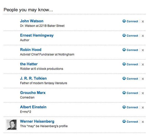Click the plus icon for Ernest Hemingway

click(x=124, y=35)
